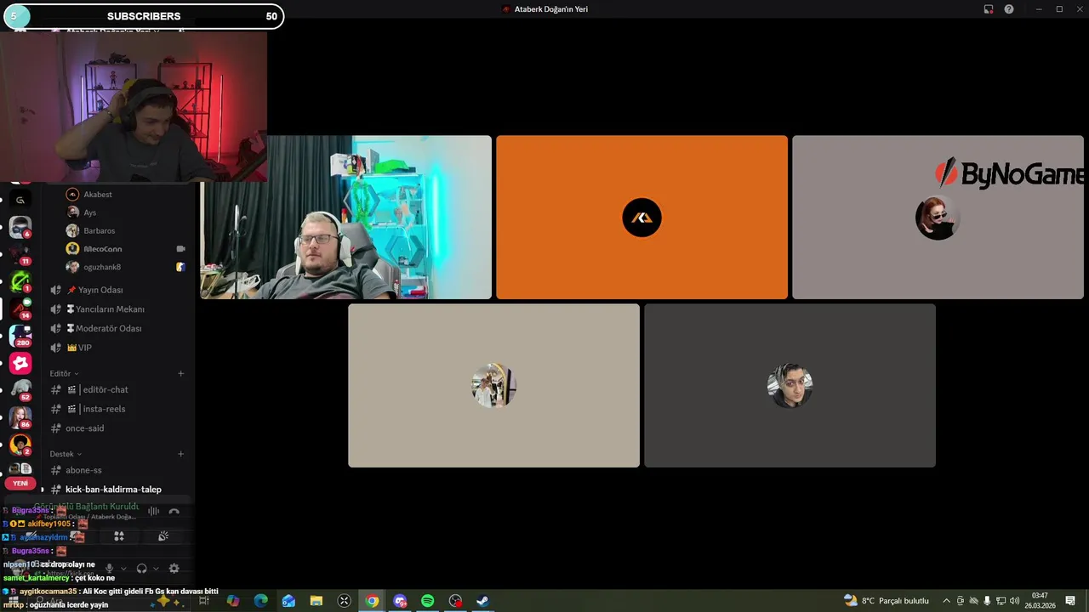This screenshot has width=1089, height=612.
Task: Open server with 14 notification badge
Action: pos(20,308)
